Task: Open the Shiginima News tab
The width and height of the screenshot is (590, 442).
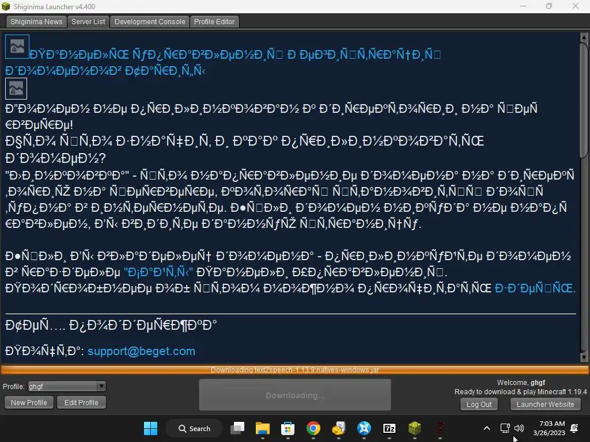Action: pyautogui.click(x=36, y=22)
